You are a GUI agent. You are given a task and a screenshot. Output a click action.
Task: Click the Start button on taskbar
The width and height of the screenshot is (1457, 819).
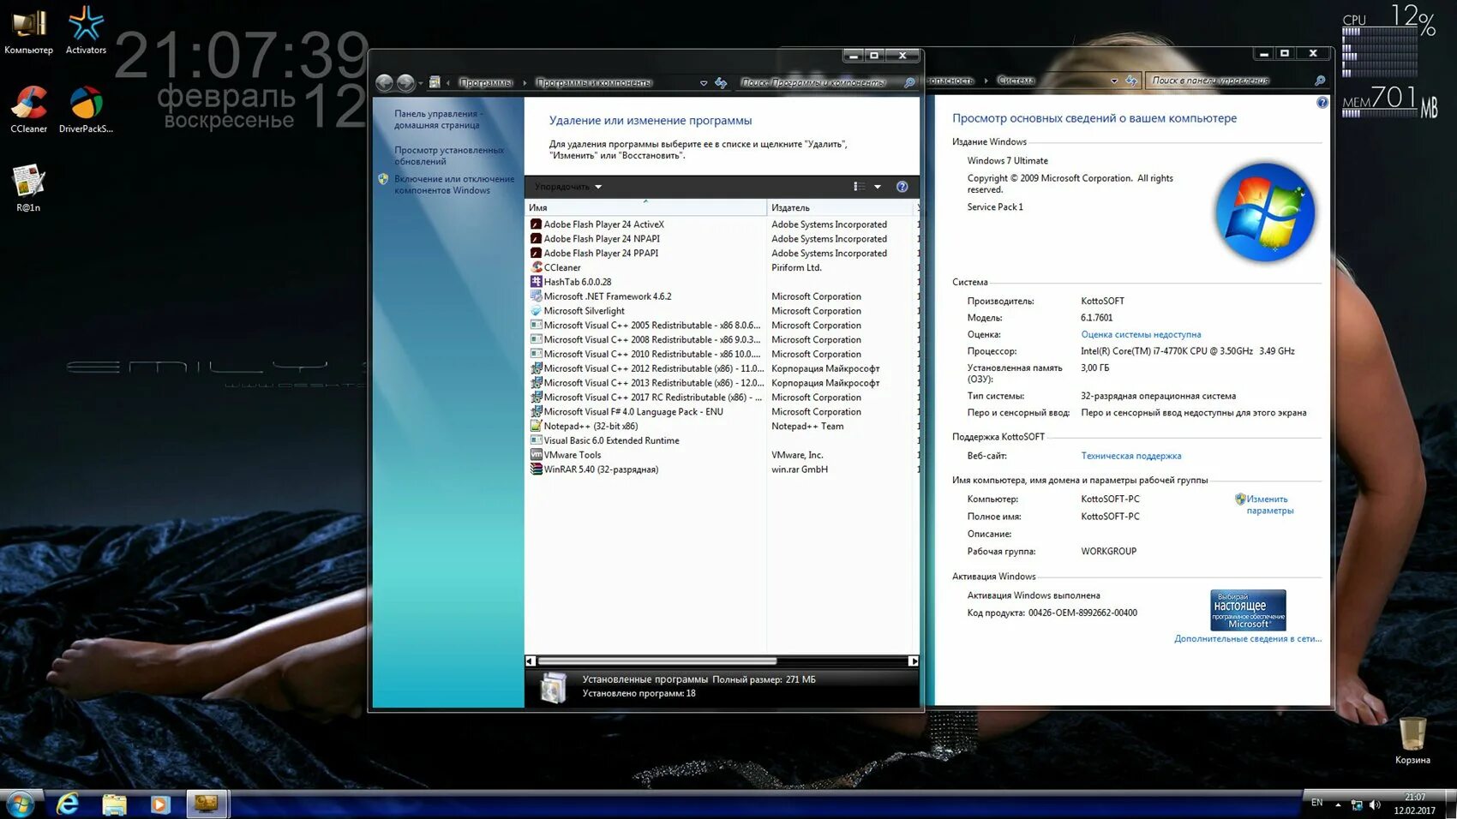point(20,804)
